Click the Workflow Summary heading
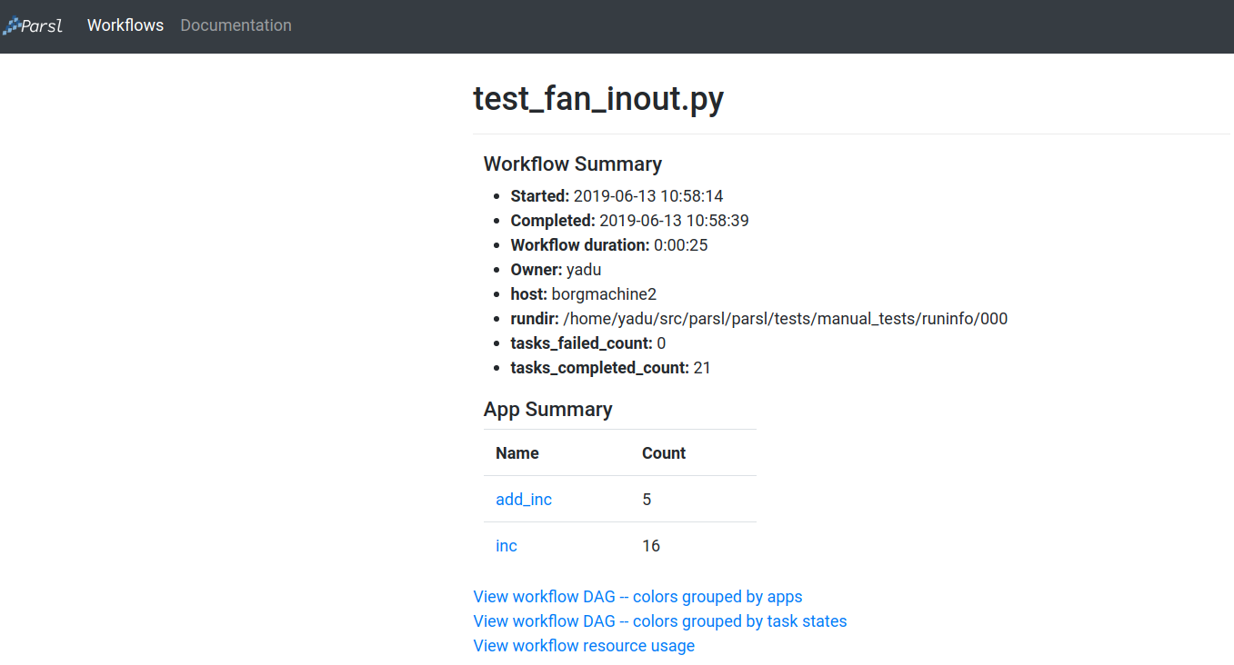Image resolution: width=1234 pixels, height=665 pixels. pyautogui.click(x=573, y=164)
